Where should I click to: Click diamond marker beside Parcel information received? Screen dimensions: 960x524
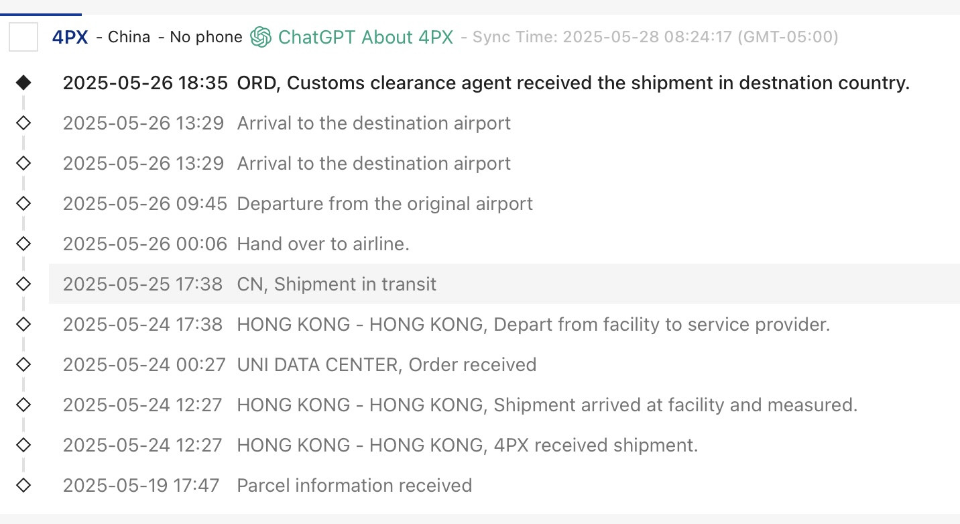tap(23, 485)
